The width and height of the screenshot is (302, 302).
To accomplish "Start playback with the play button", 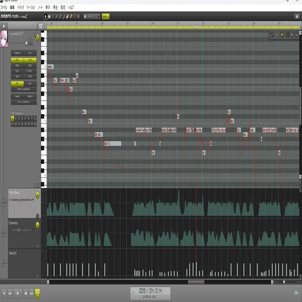I will pyautogui.click(x=18, y=293).
